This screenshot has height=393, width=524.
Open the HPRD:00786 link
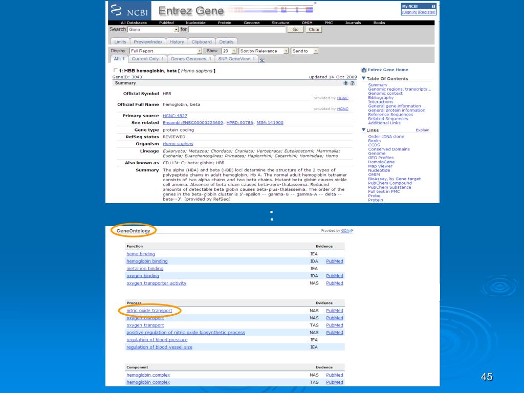pos(239,123)
